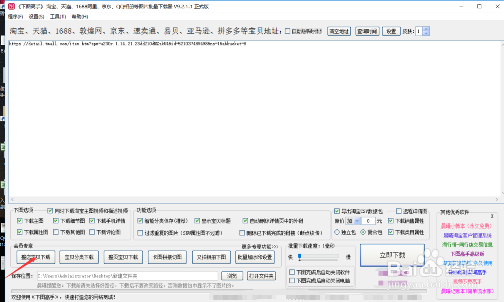Viewport: 504px width, 302px height.
Task: Increase the 皮肤 skin number with up arrow
Action: coord(426,29)
